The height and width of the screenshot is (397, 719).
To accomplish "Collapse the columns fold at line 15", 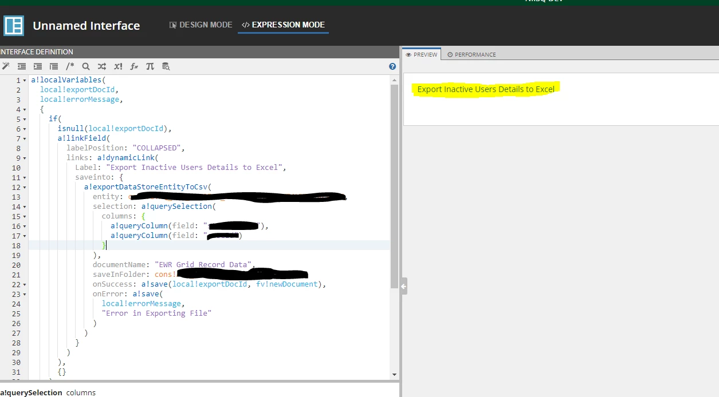I will [x=25, y=217].
